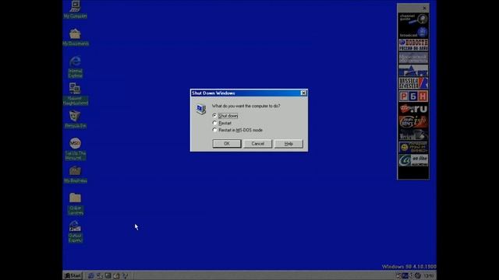Click Cancel in Shut Down Windows dialog
This screenshot has height=280, width=499.
coord(257,143)
